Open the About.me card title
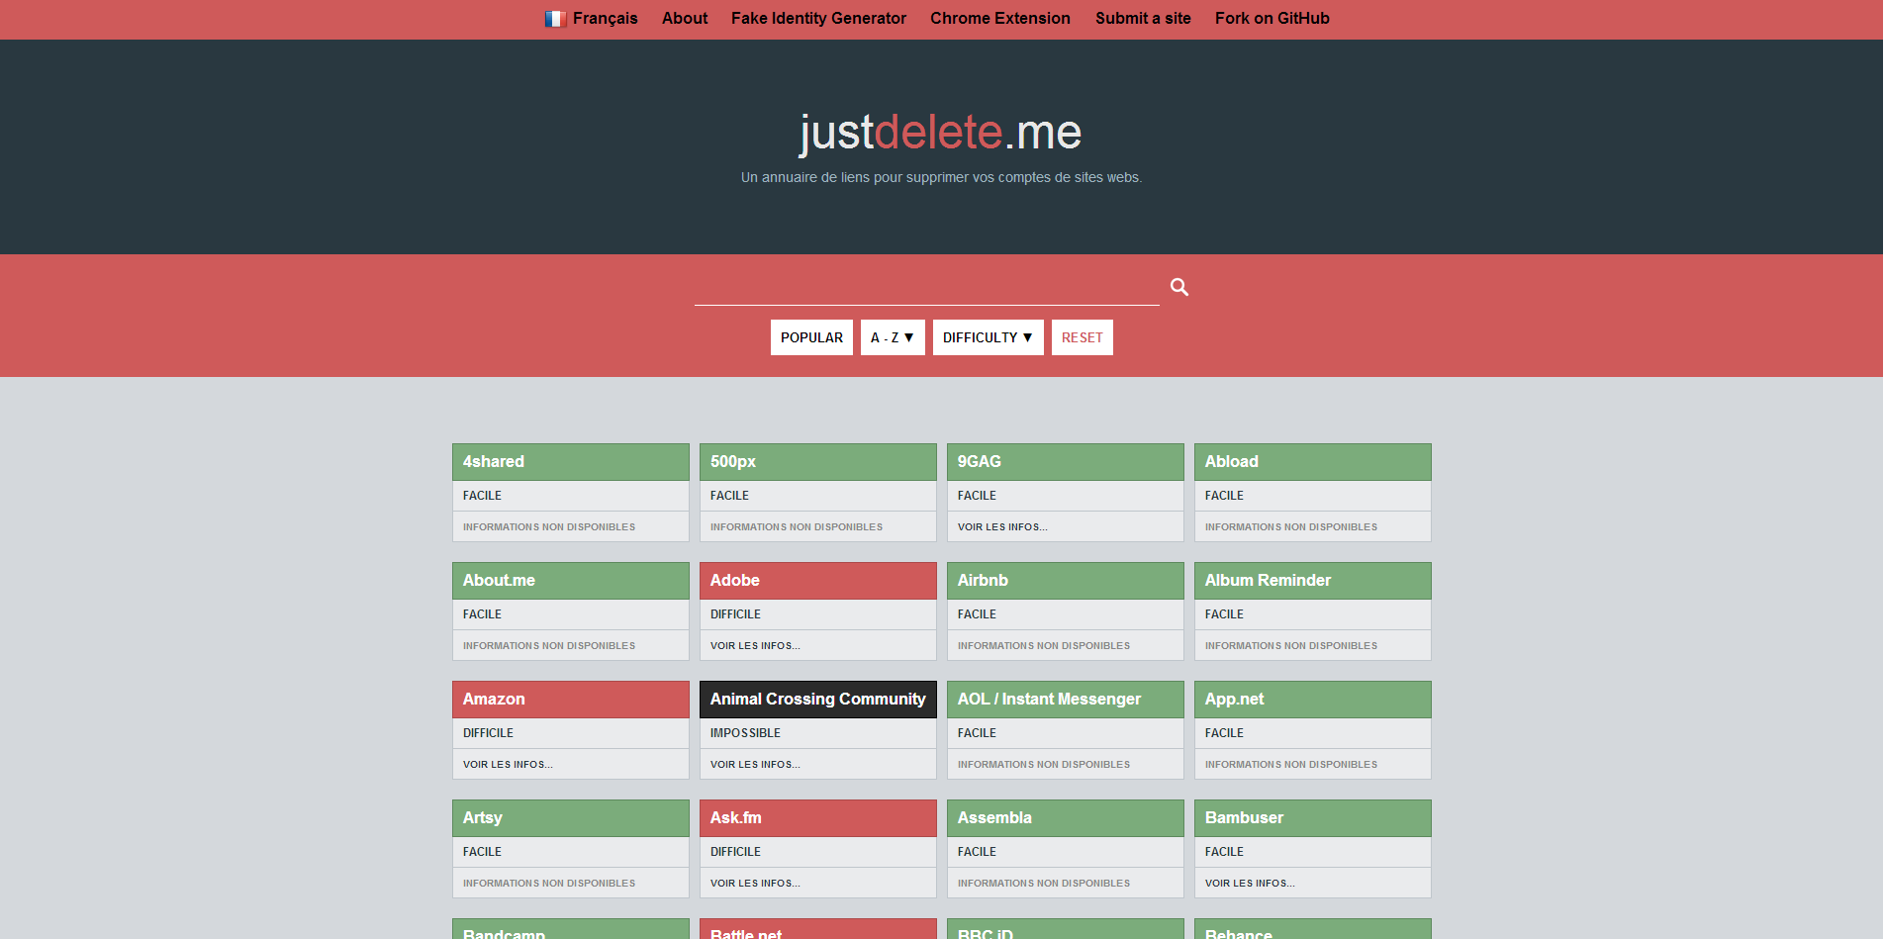 571,581
